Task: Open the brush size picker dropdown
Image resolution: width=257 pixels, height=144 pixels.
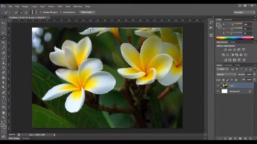Action: 36,12
